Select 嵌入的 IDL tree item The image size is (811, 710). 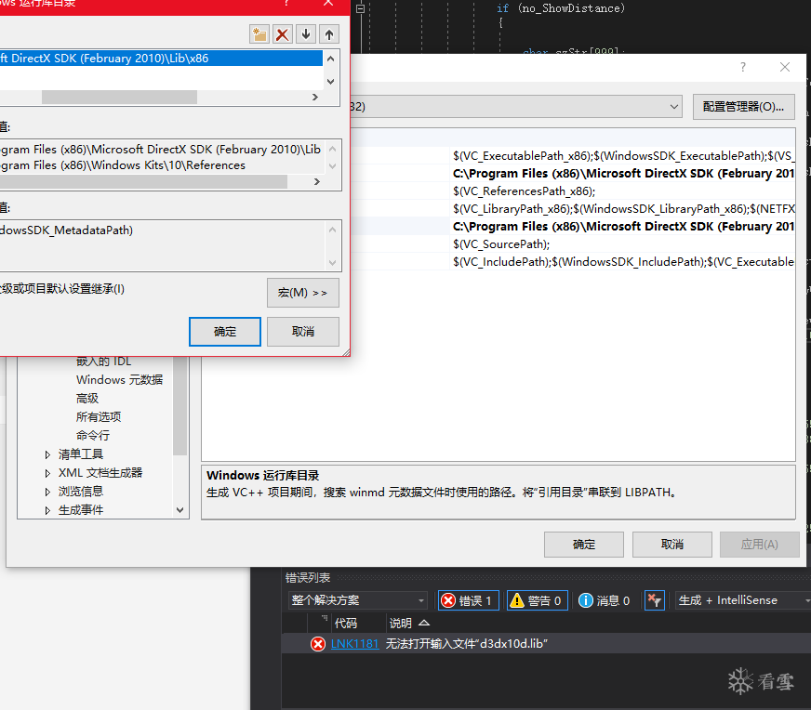tap(104, 362)
